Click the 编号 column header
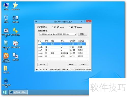The width and height of the screenshot is (127, 97). coord(46,41)
